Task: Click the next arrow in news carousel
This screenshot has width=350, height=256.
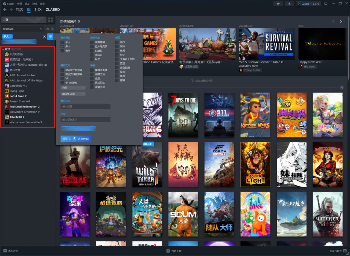Action: [x=341, y=22]
